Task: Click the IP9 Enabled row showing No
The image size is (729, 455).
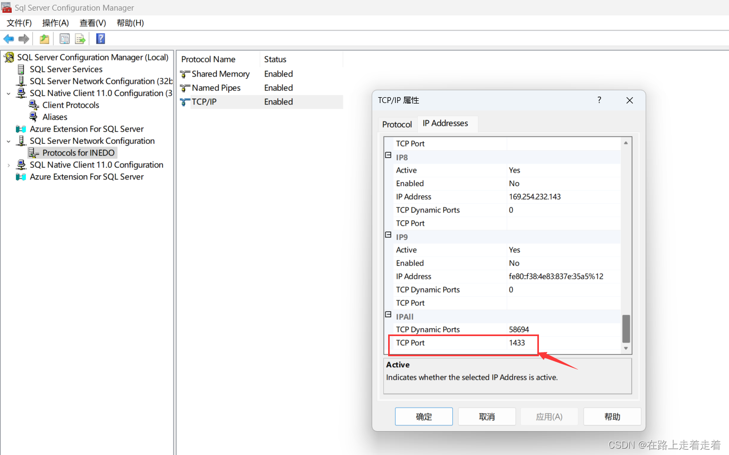Action: [507, 263]
